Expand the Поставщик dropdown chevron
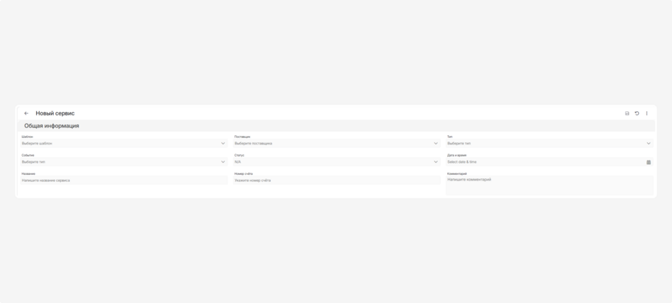The height and width of the screenshot is (303, 672). tap(436, 144)
